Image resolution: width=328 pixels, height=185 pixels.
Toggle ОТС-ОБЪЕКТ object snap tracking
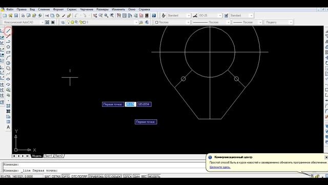114,176
